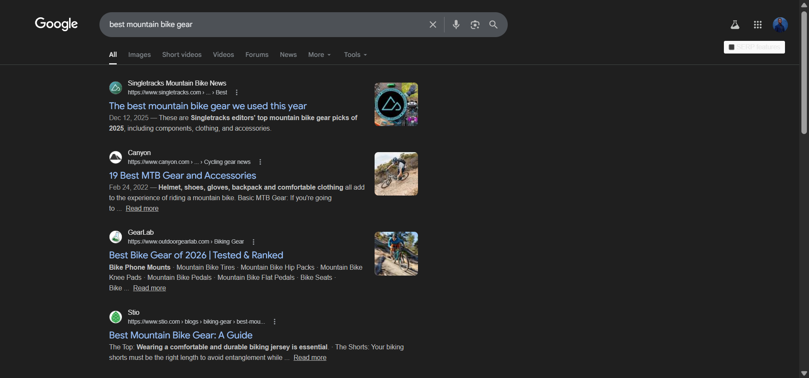Switch to the Short videos tab
Screen dimensions: 809x378
coord(182,55)
